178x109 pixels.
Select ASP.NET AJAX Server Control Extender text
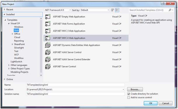(x=71, y=59)
